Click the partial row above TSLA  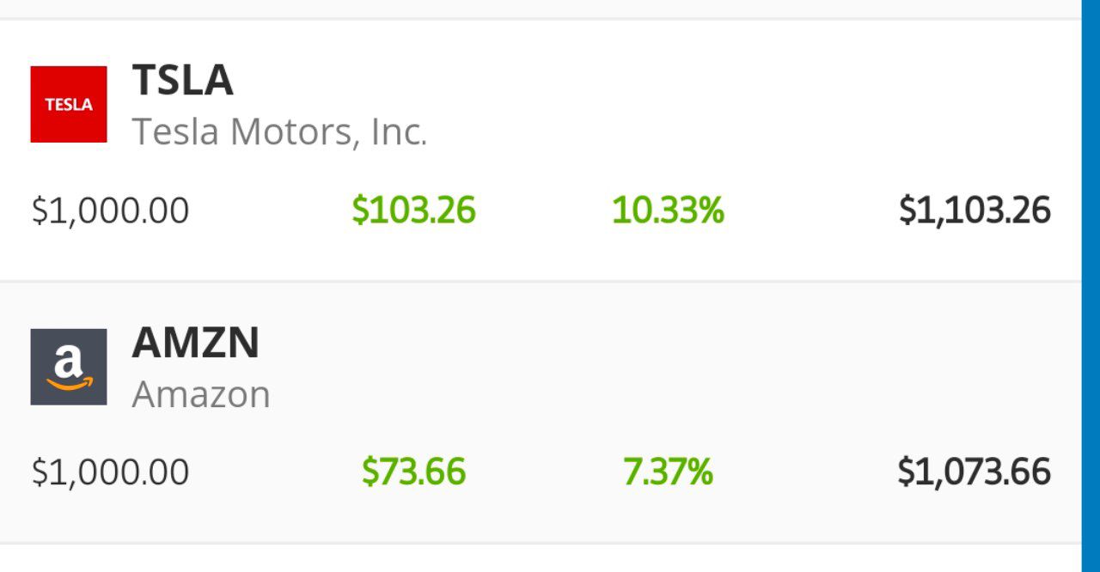point(540,9)
